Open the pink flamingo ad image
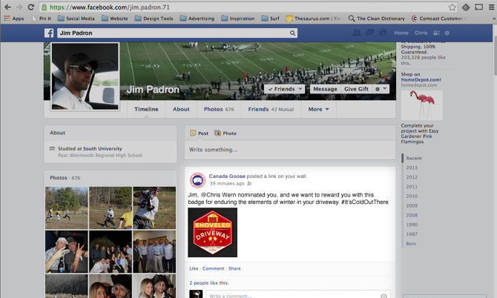 click(421, 105)
